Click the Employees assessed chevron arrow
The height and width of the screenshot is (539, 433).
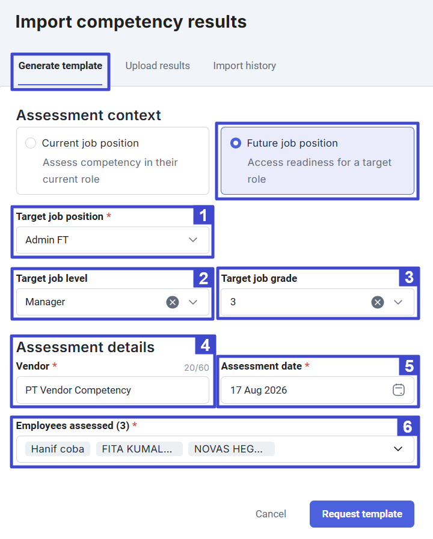(398, 449)
